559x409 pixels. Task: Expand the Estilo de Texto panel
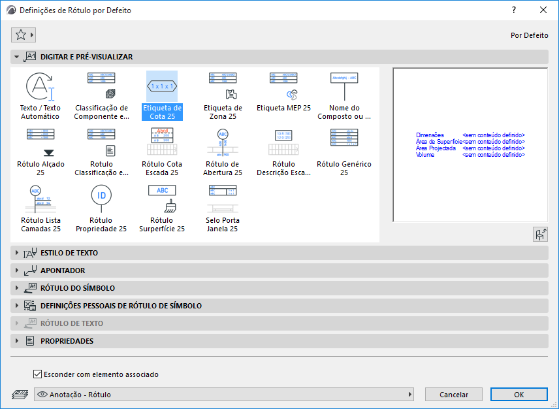pyautogui.click(x=279, y=253)
